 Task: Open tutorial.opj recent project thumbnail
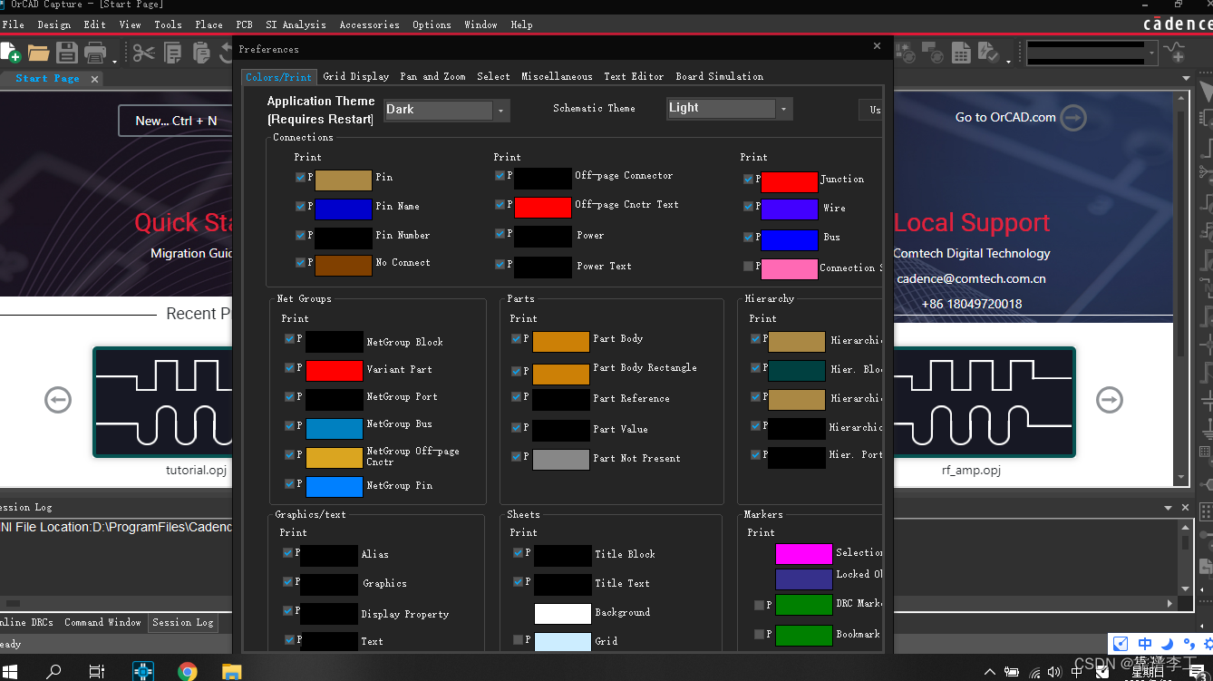point(163,402)
